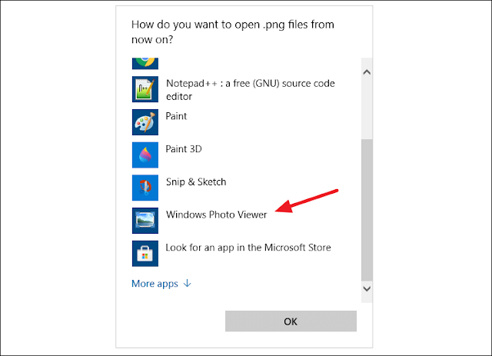
Task: Click the scrollbar up arrow
Action: 367,72
